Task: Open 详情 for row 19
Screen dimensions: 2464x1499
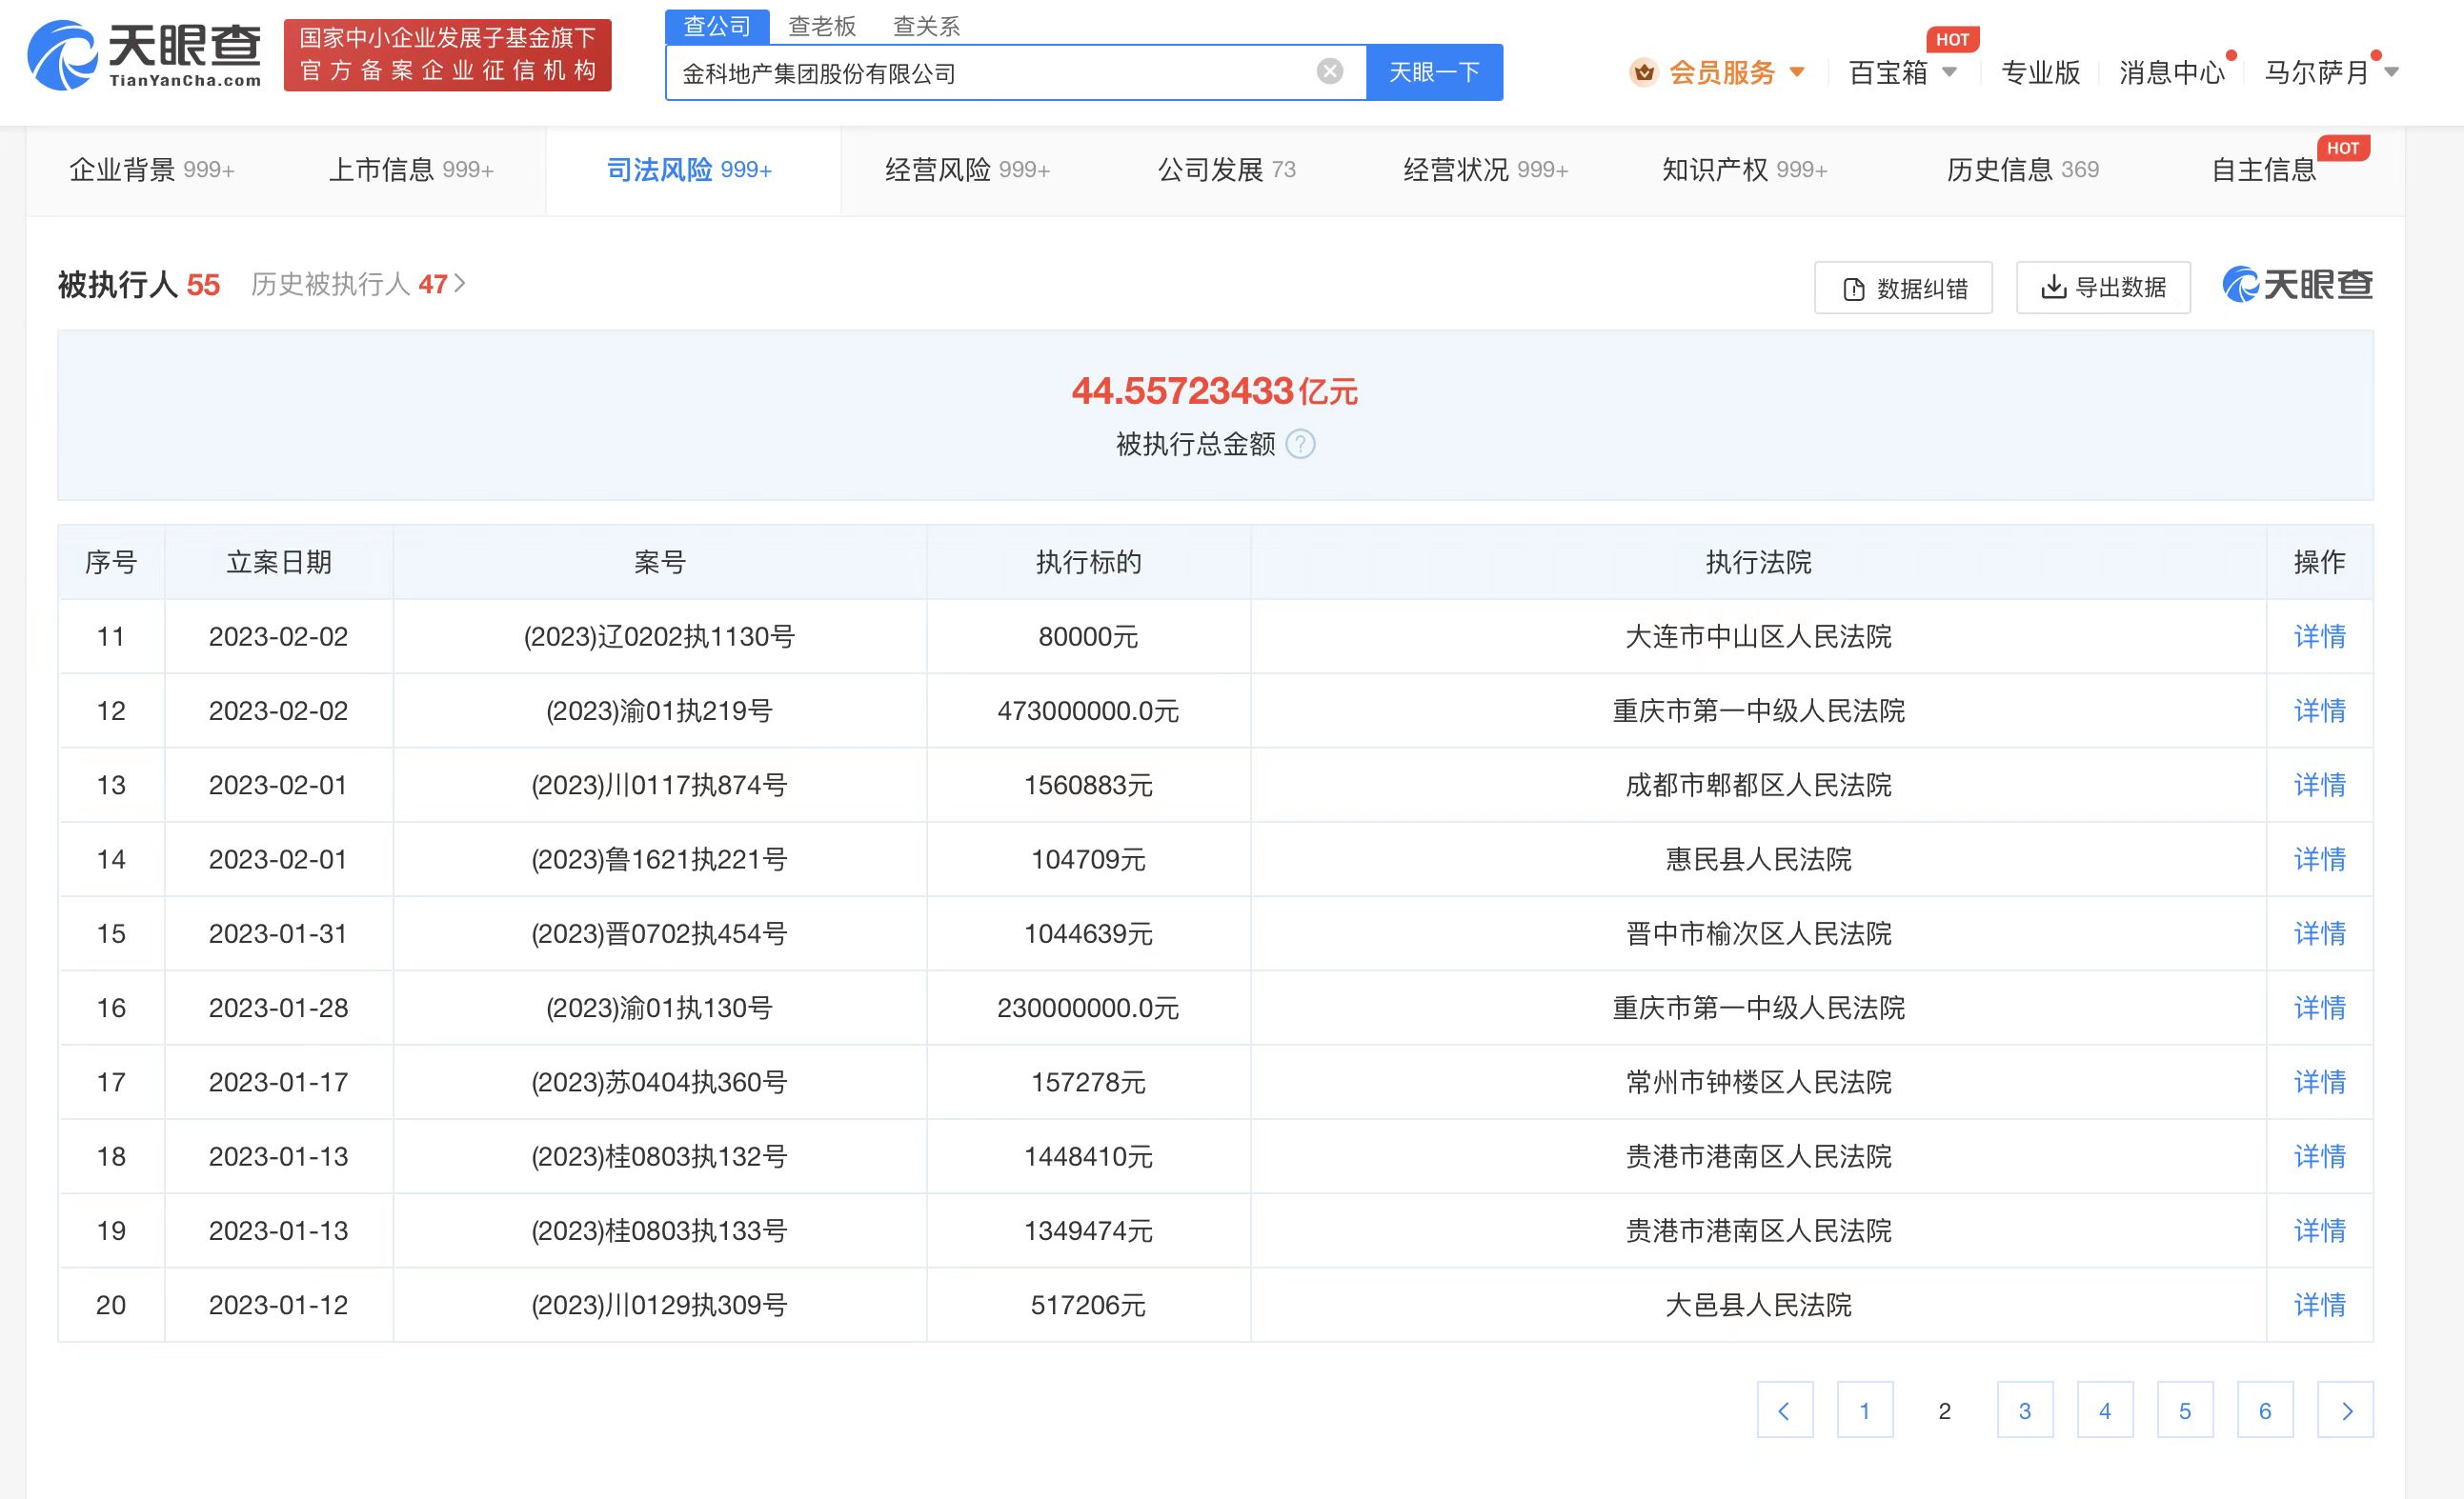Action: tap(2319, 1230)
